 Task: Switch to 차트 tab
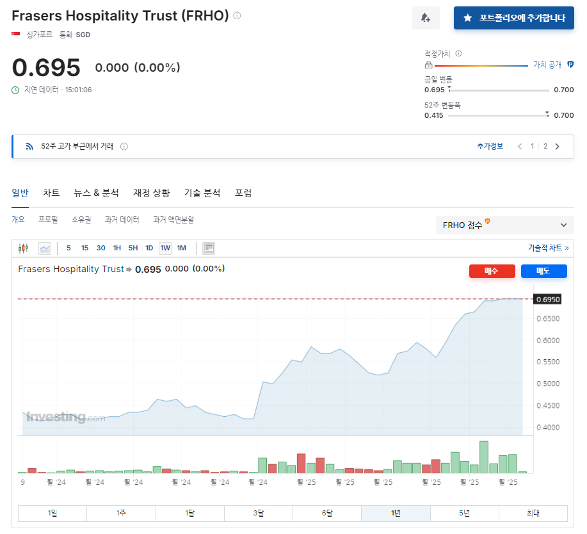coord(51,193)
